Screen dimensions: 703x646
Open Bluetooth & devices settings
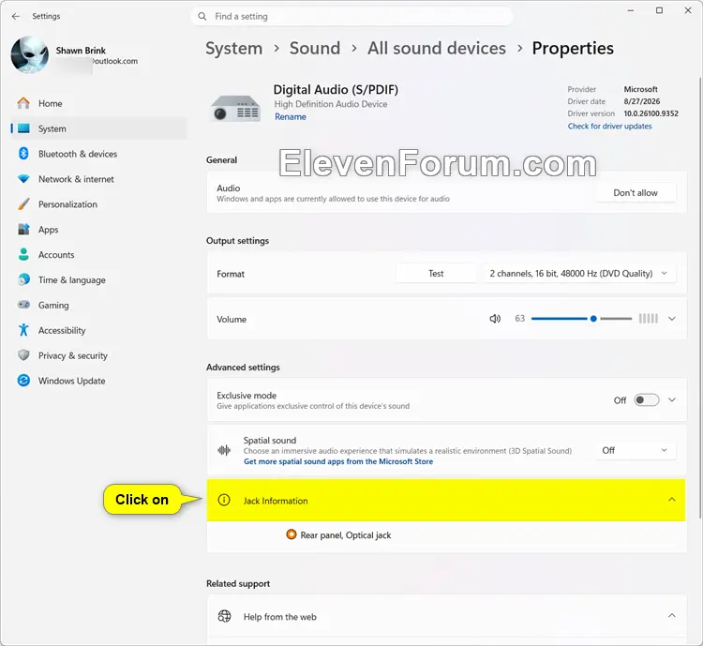98,154
